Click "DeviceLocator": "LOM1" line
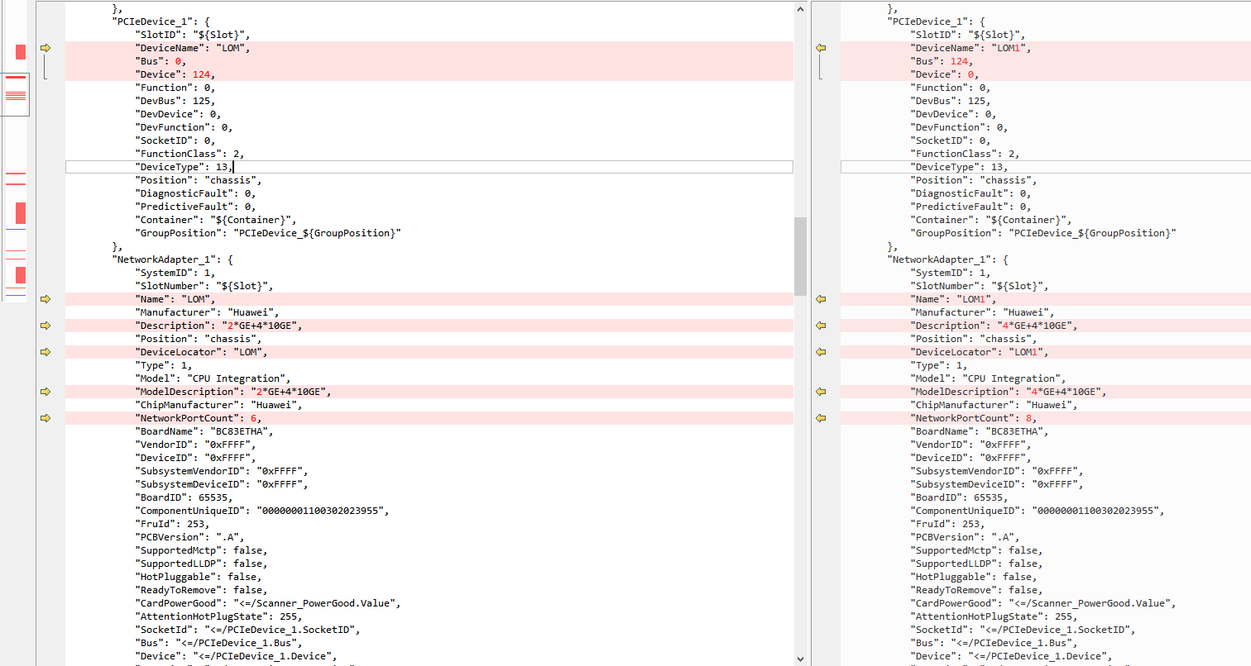Viewport: 1251px width, 666px height. tap(980, 352)
